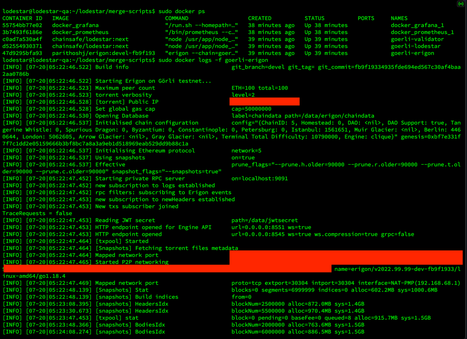Screen dimensions: 467x339
Task: Click the 'level=2' torrent verbosity value
Action: pos(243,95)
